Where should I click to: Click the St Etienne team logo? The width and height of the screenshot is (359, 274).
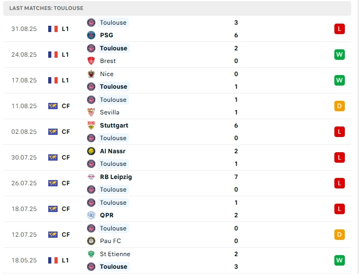[91, 254]
